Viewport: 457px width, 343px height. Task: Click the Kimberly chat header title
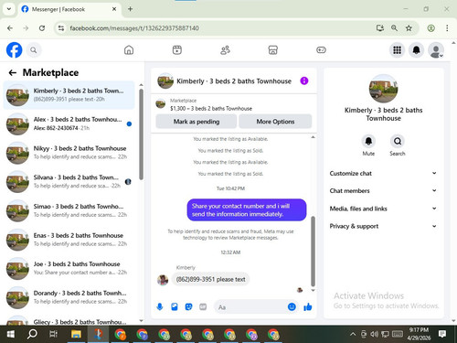point(234,81)
